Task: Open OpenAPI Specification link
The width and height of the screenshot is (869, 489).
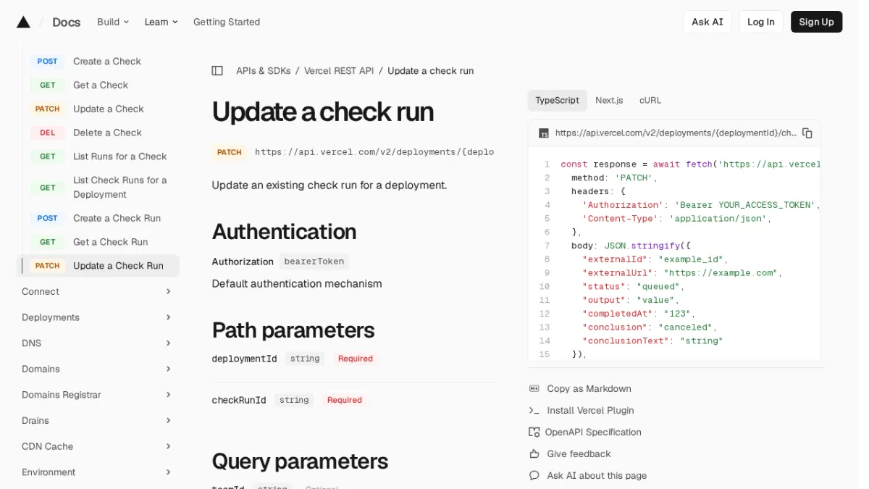Action: pyautogui.click(x=593, y=432)
